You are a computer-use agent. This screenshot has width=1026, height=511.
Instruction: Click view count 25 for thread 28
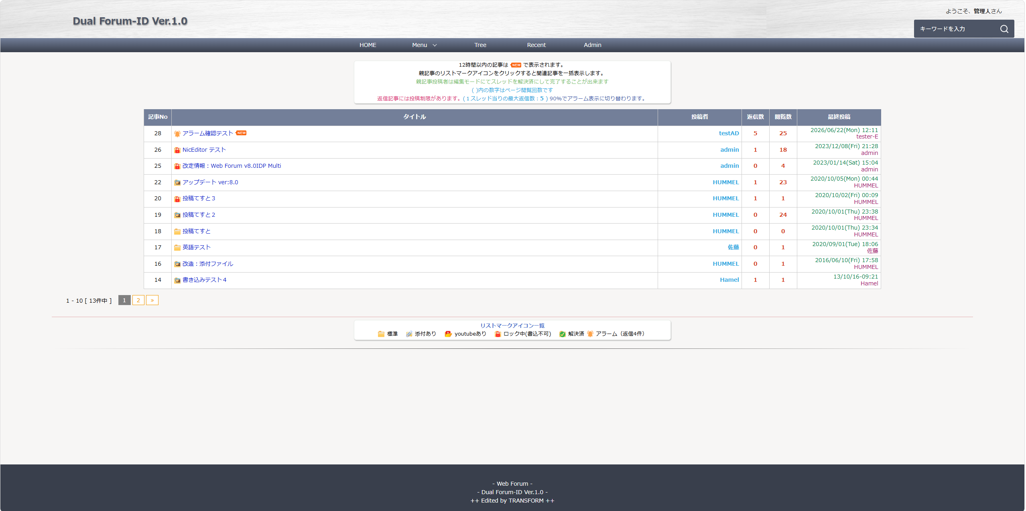coord(783,133)
